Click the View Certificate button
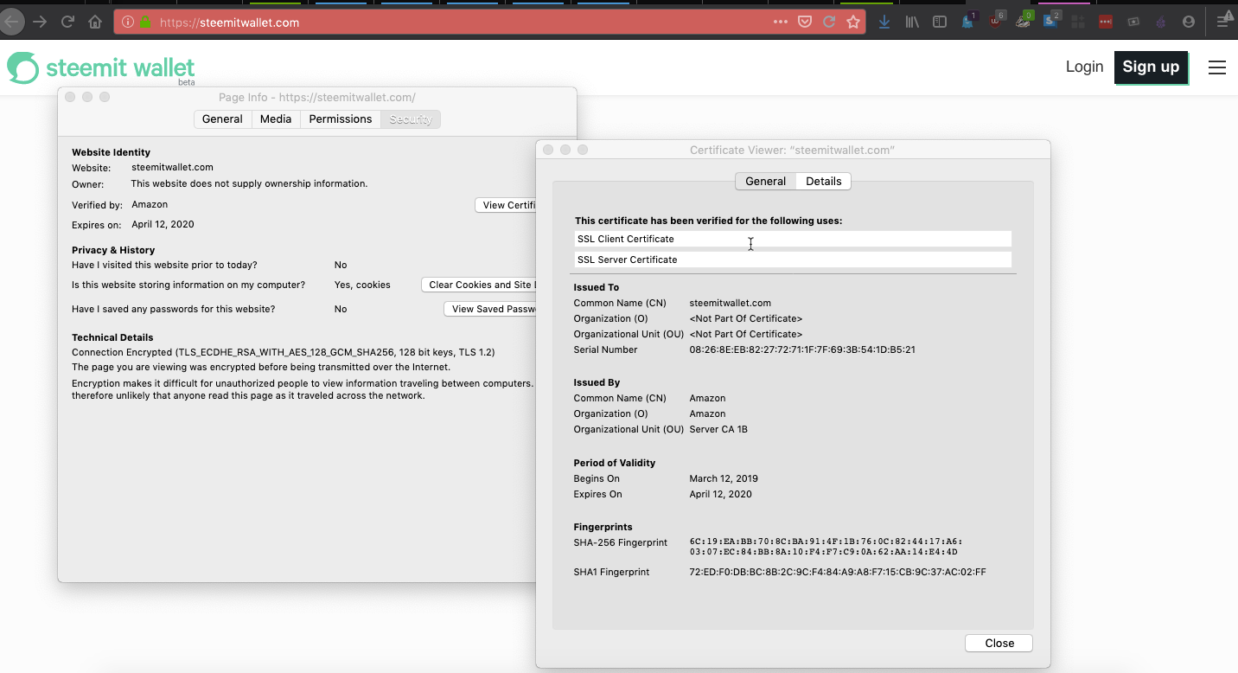The width and height of the screenshot is (1238, 673). pos(506,205)
